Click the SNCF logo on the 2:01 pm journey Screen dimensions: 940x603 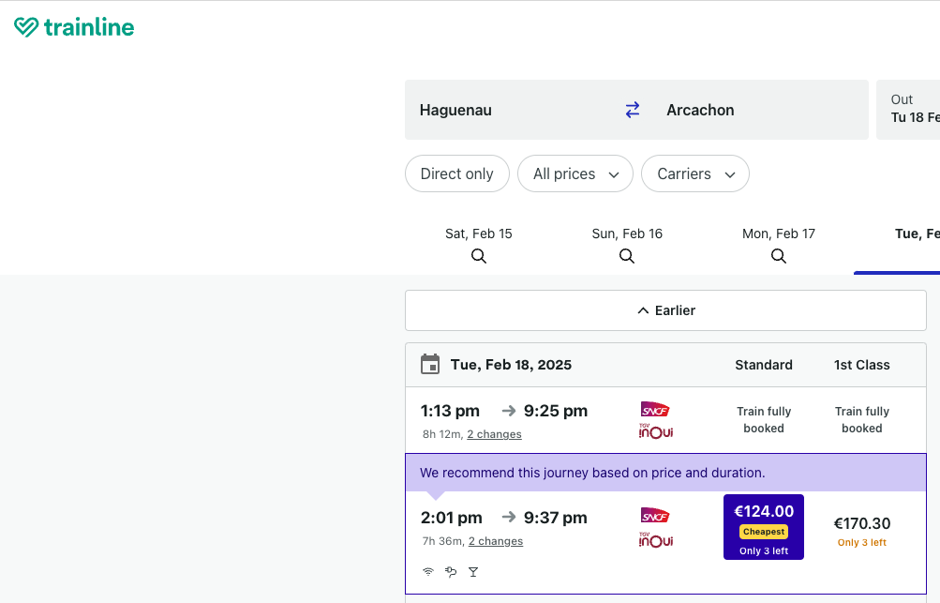(655, 516)
